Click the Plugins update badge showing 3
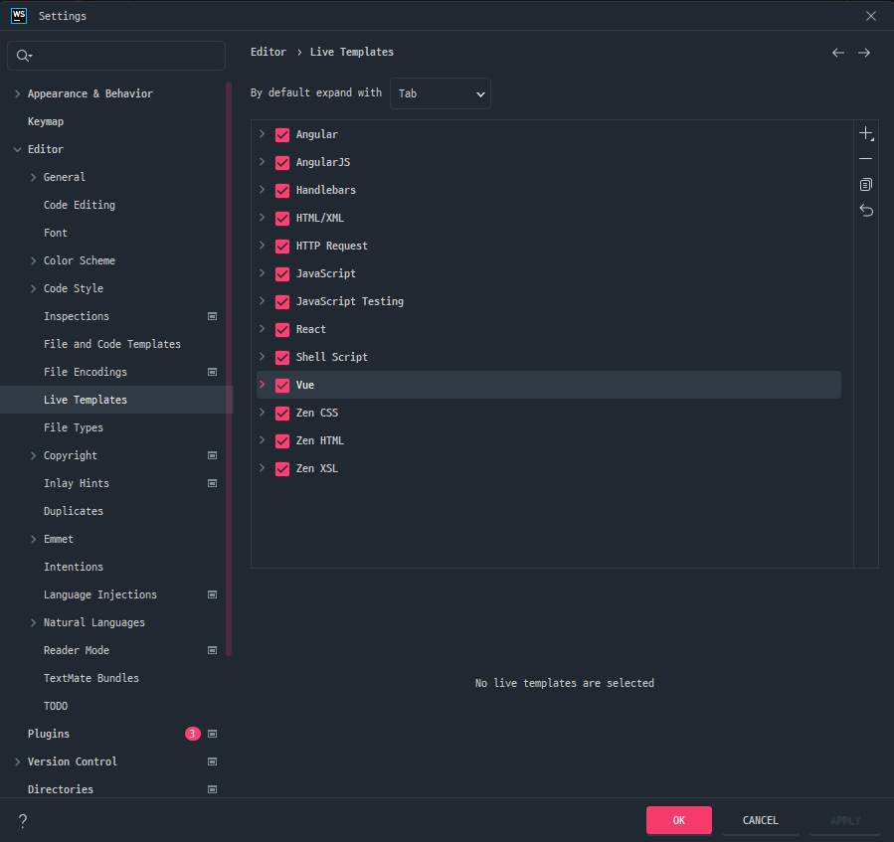The height and width of the screenshot is (842, 894). [192, 734]
